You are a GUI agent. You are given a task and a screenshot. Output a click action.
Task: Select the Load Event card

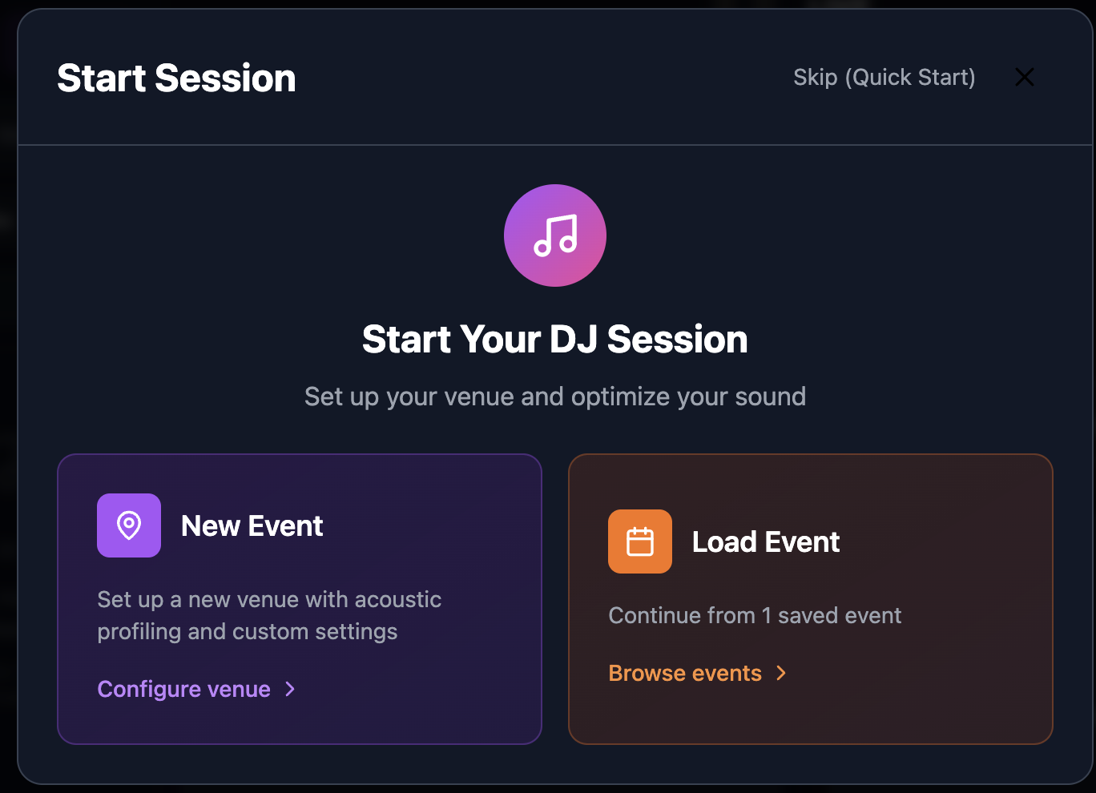pos(810,598)
